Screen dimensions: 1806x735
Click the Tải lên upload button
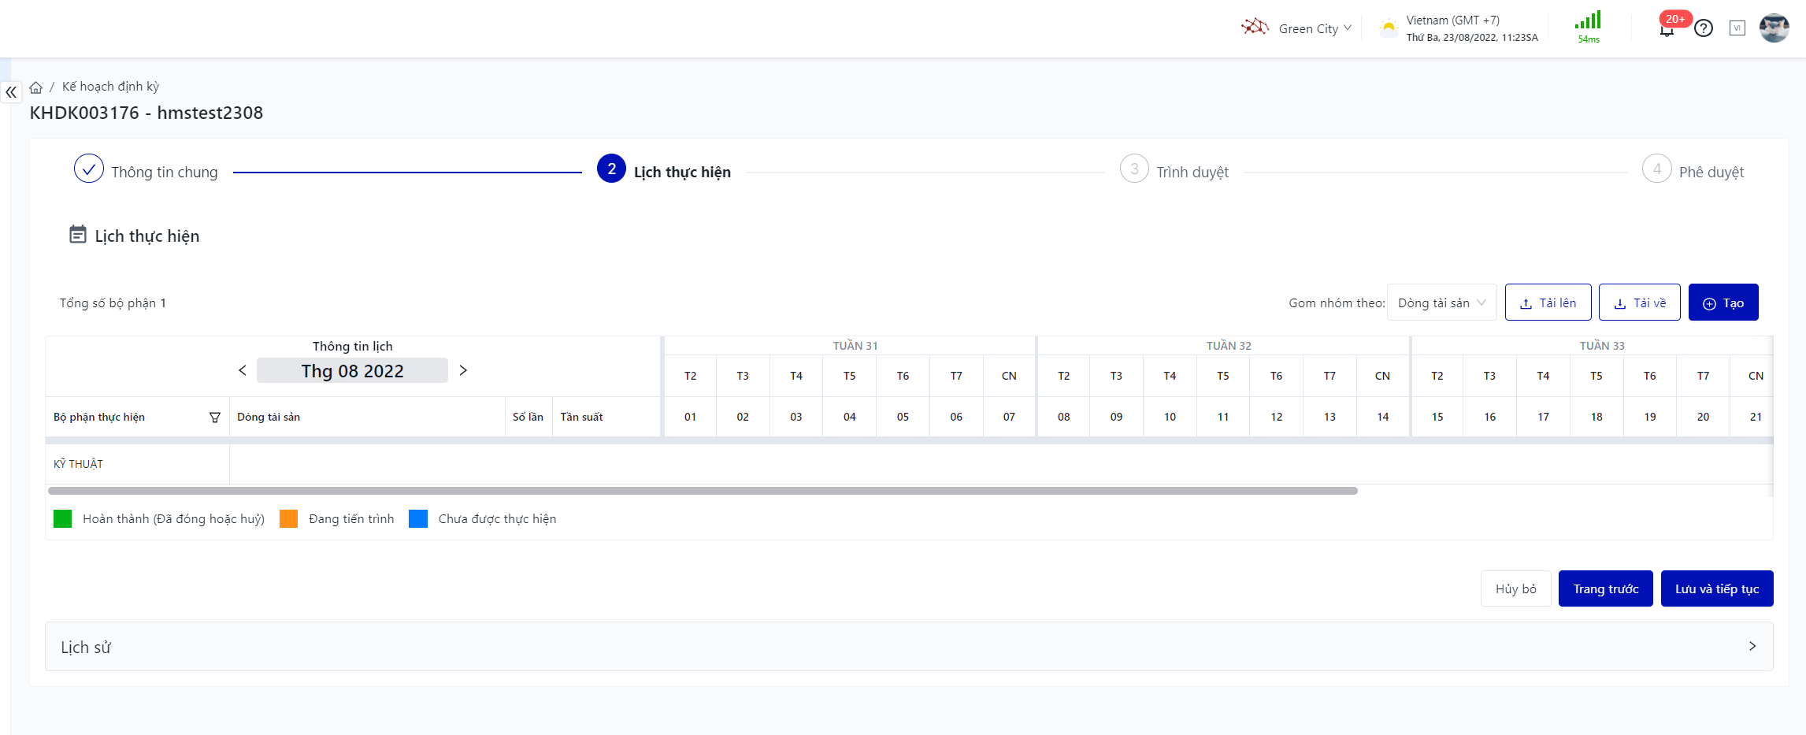point(1548,303)
